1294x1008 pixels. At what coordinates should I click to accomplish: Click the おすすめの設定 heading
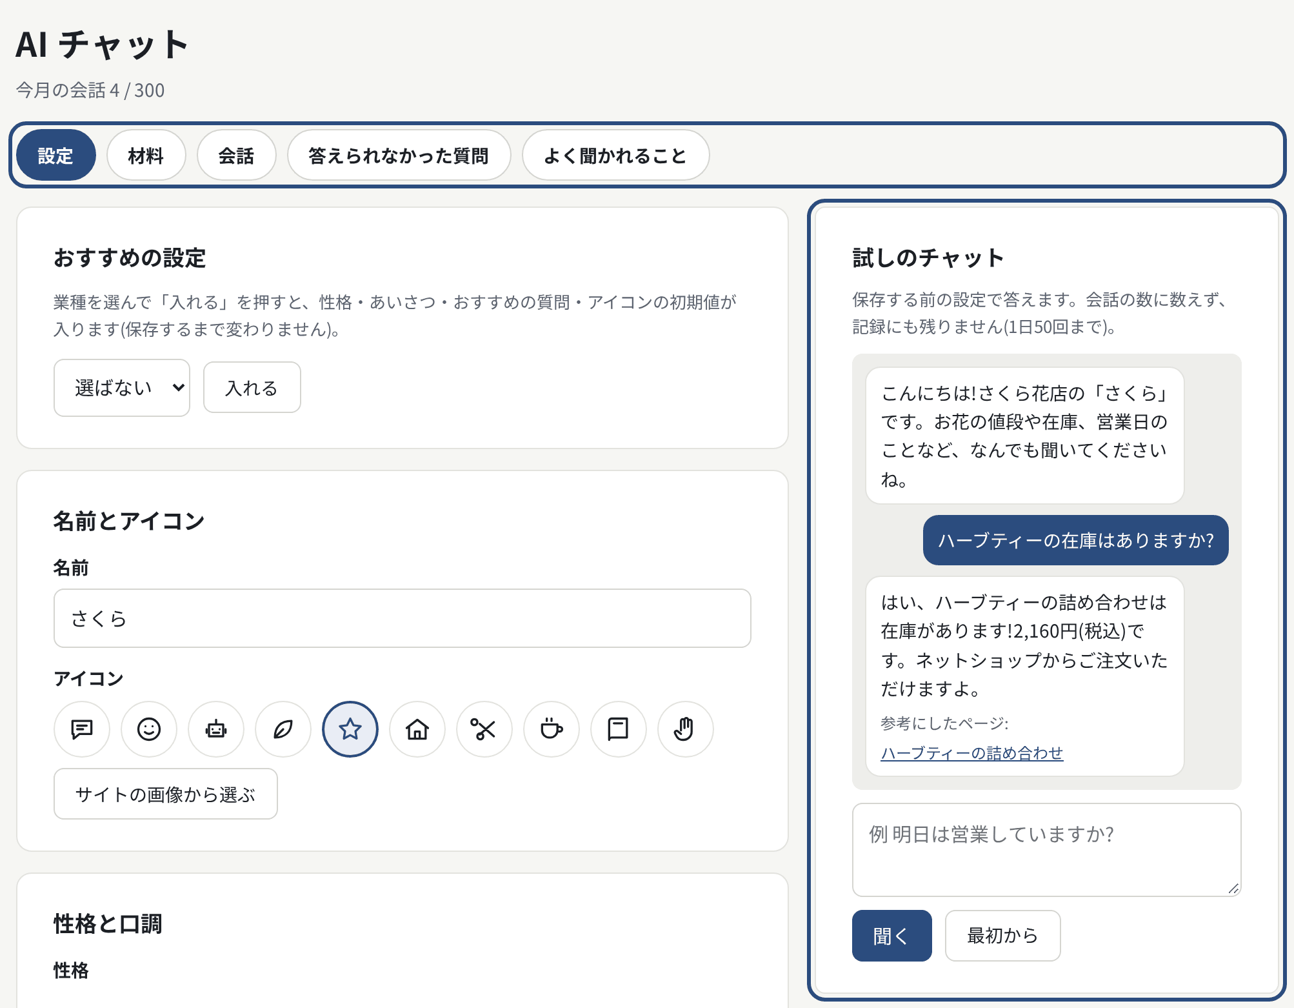[x=130, y=258]
